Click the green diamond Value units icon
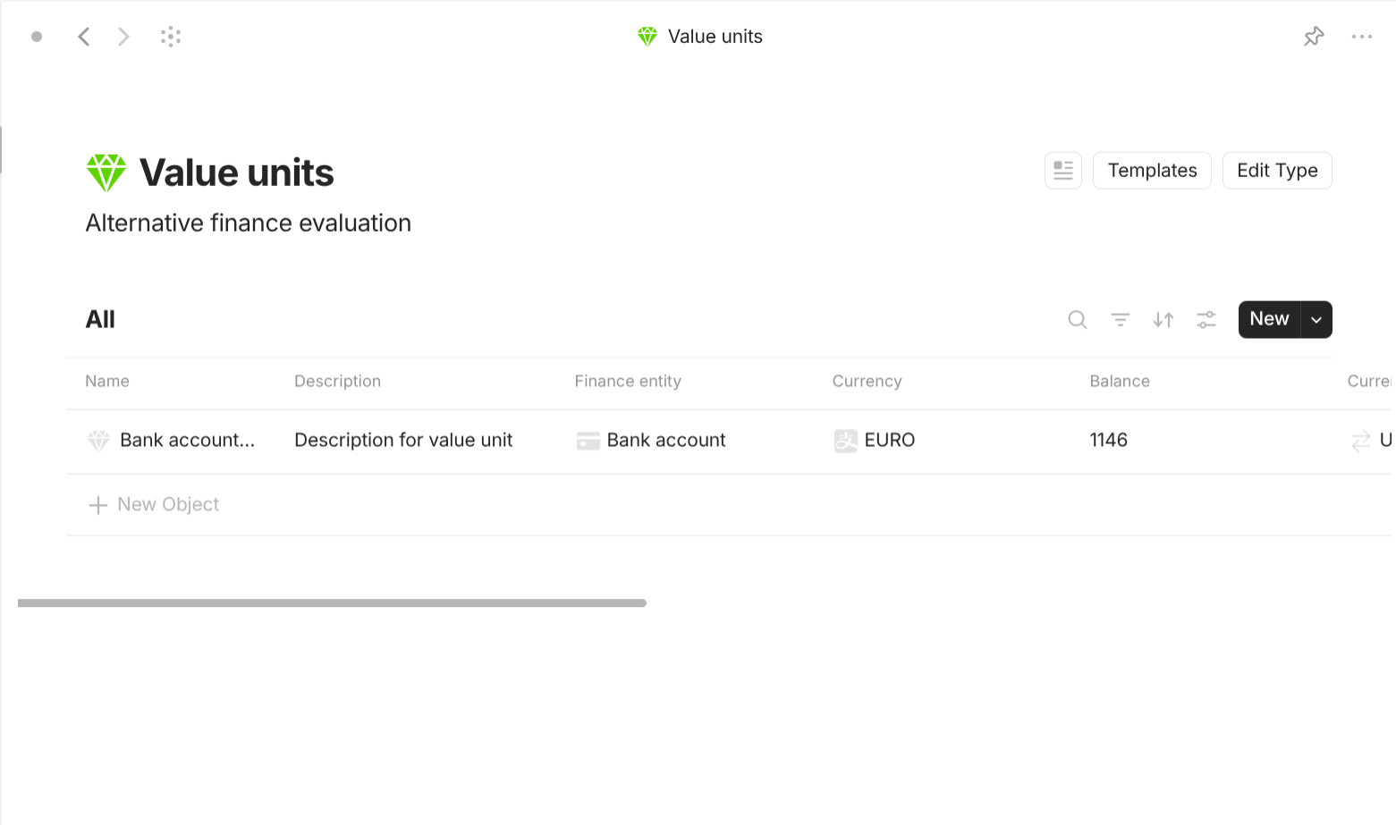Viewport: 1396px width, 825px height. (x=106, y=172)
